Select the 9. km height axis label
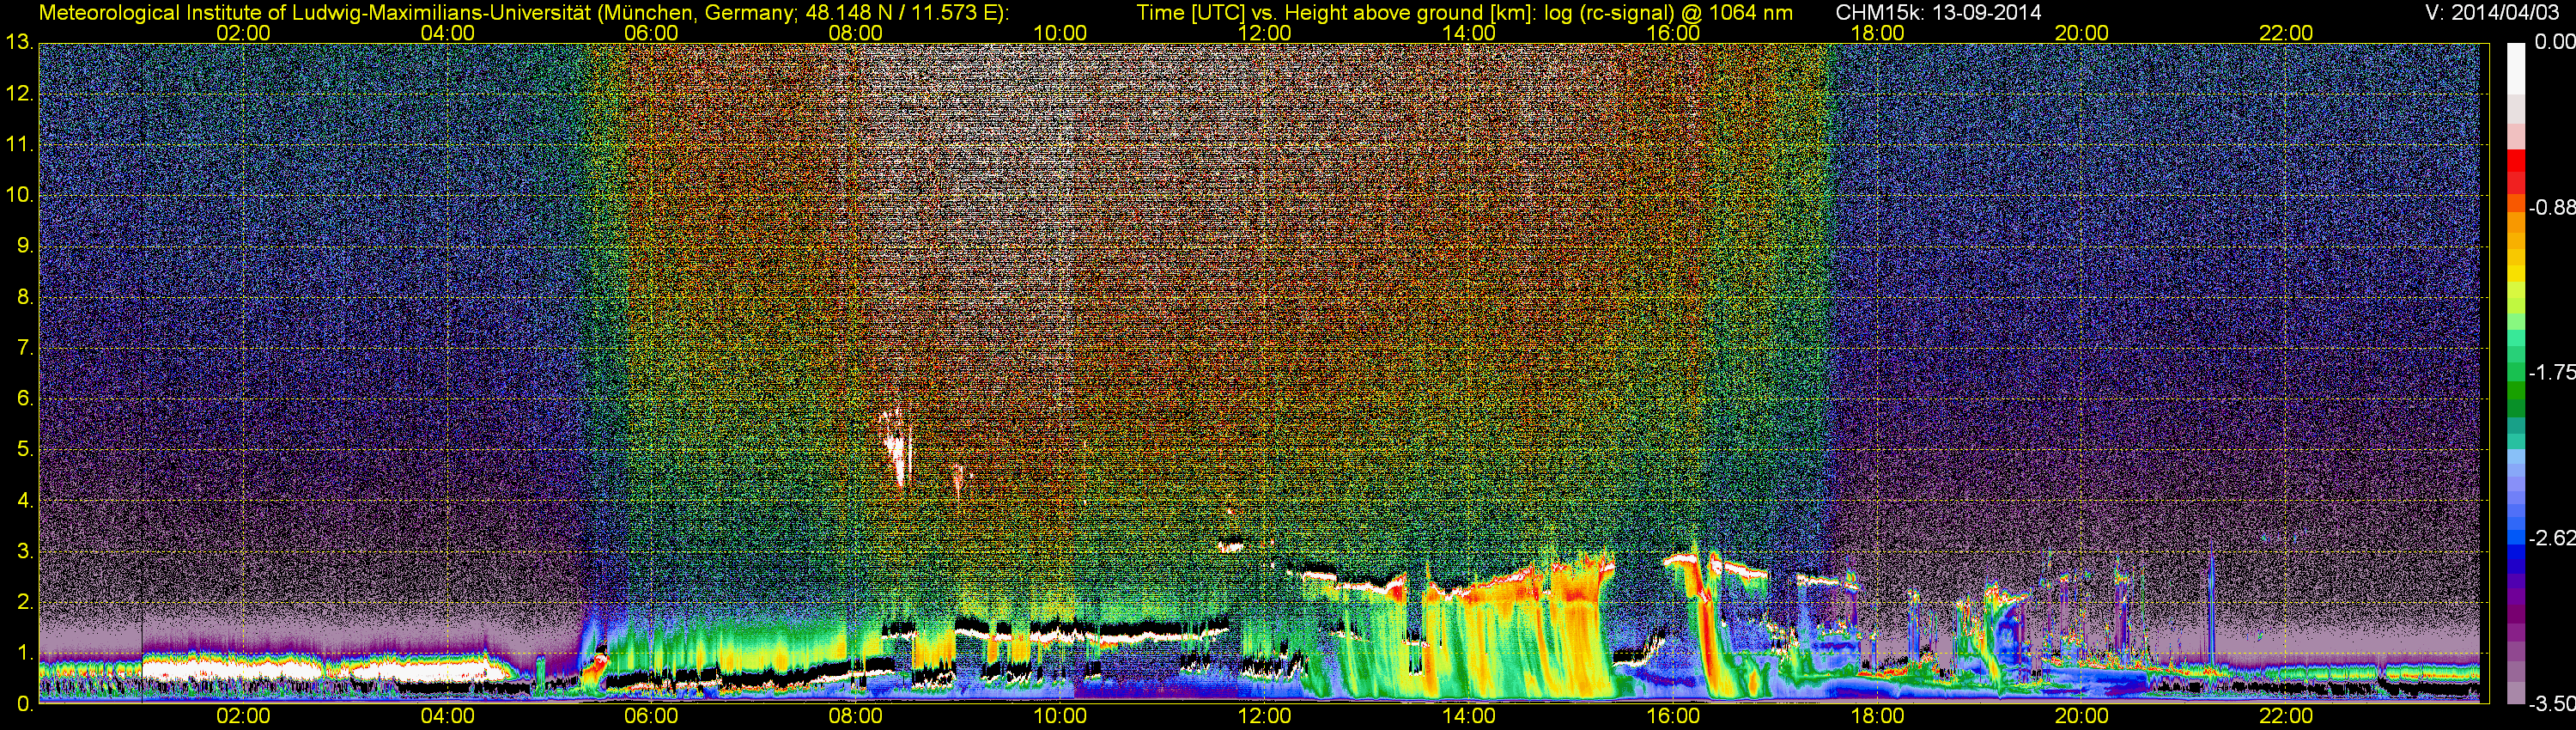The image size is (2576, 730). click(26, 246)
